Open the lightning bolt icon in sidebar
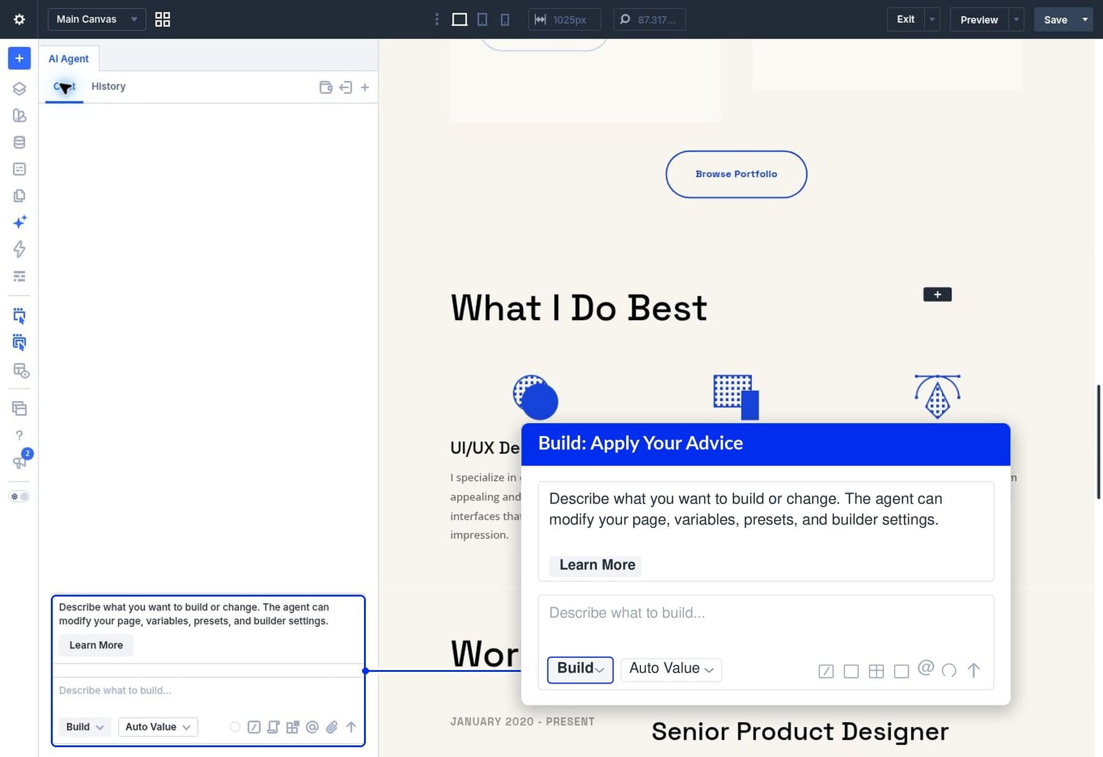Image resolution: width=1103 pixels, height=757 pixels. [19, 249]
